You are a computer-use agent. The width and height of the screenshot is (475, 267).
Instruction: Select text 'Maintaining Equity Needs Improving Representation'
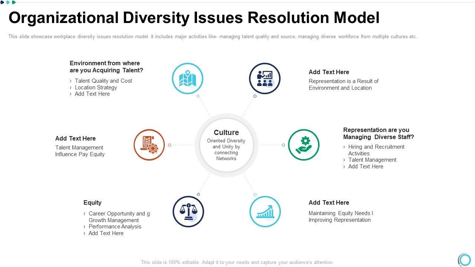coord(341,217)
